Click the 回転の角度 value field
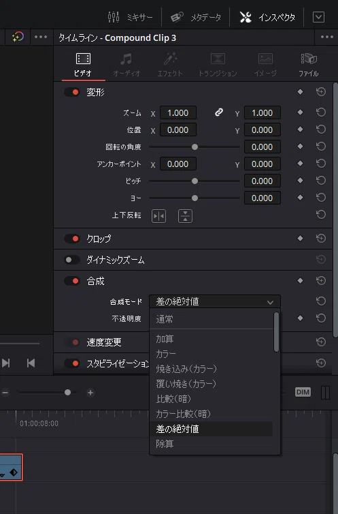Image resolution: width=338 pixels, height=514 pixels. [262, 147]
